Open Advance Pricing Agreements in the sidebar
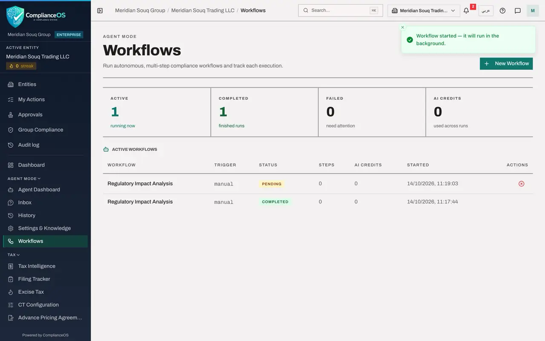 (x=45, y=318)
